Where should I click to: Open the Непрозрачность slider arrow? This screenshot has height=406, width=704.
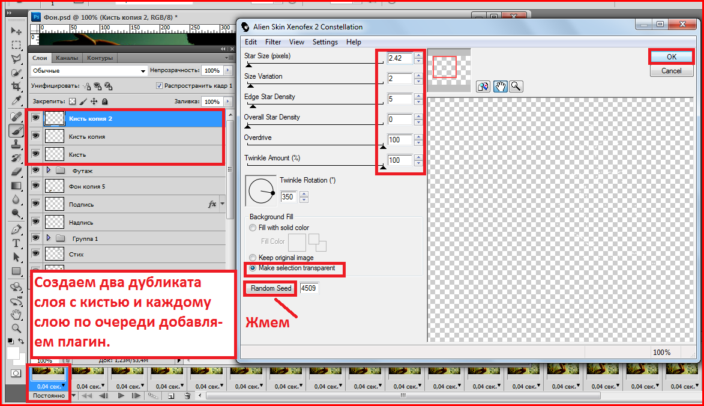point(228,70)
